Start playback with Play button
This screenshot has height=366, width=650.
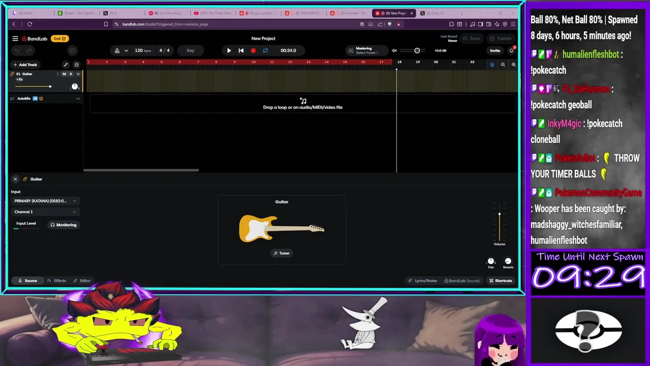229,50
